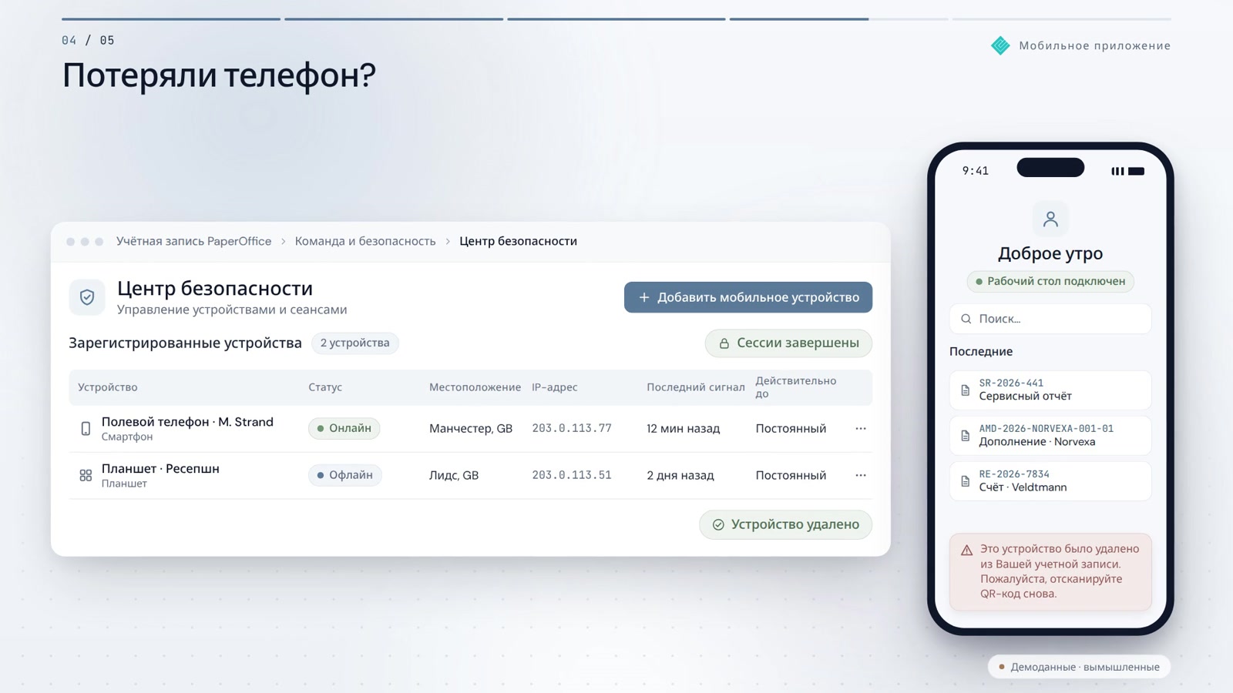
Task: Click Постоянный in the Планшет row
Action: click(791, 475)
